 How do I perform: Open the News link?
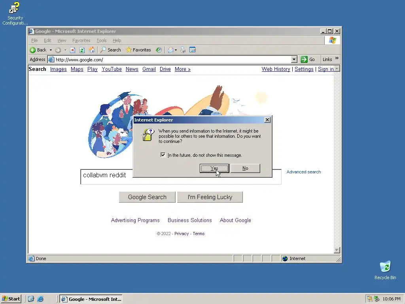(132, 69)
